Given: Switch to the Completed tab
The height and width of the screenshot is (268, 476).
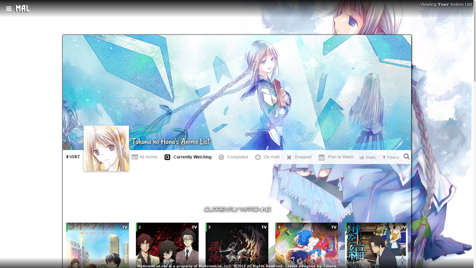Looking at the screenshot, I should pyautogui.click(x=238, y=157).
